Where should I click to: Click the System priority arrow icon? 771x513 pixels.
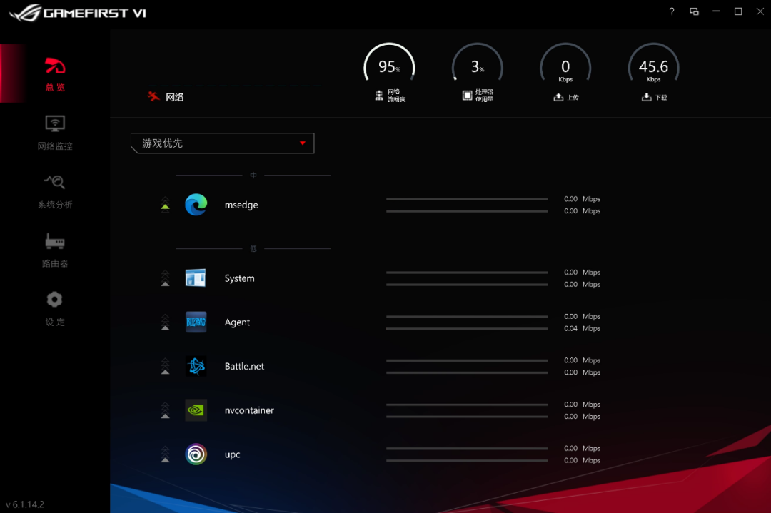(x=165, y=278)
